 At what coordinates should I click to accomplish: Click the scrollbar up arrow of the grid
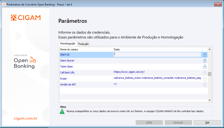pyautogui.click(x=209, y=49)
